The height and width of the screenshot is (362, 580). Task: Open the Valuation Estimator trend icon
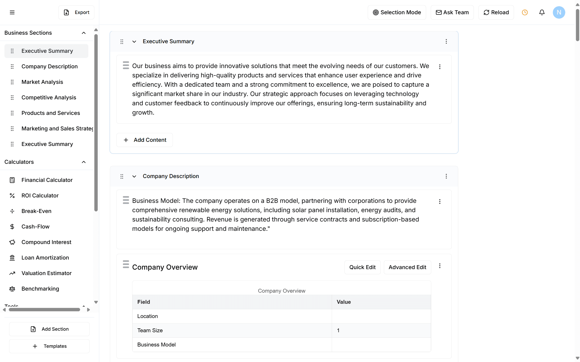tap(12, 273)
